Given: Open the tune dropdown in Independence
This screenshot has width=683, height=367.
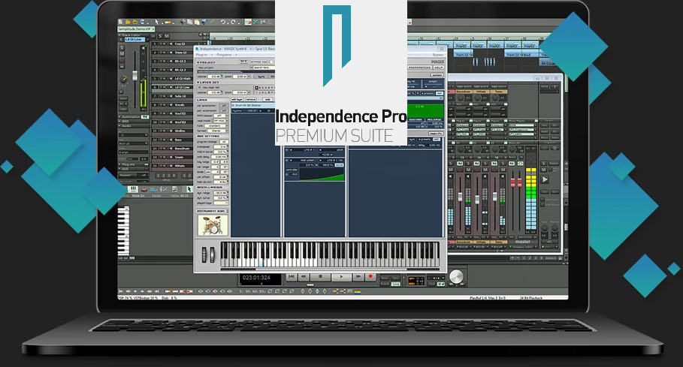Looking at the screenshot, I should 215,125.
